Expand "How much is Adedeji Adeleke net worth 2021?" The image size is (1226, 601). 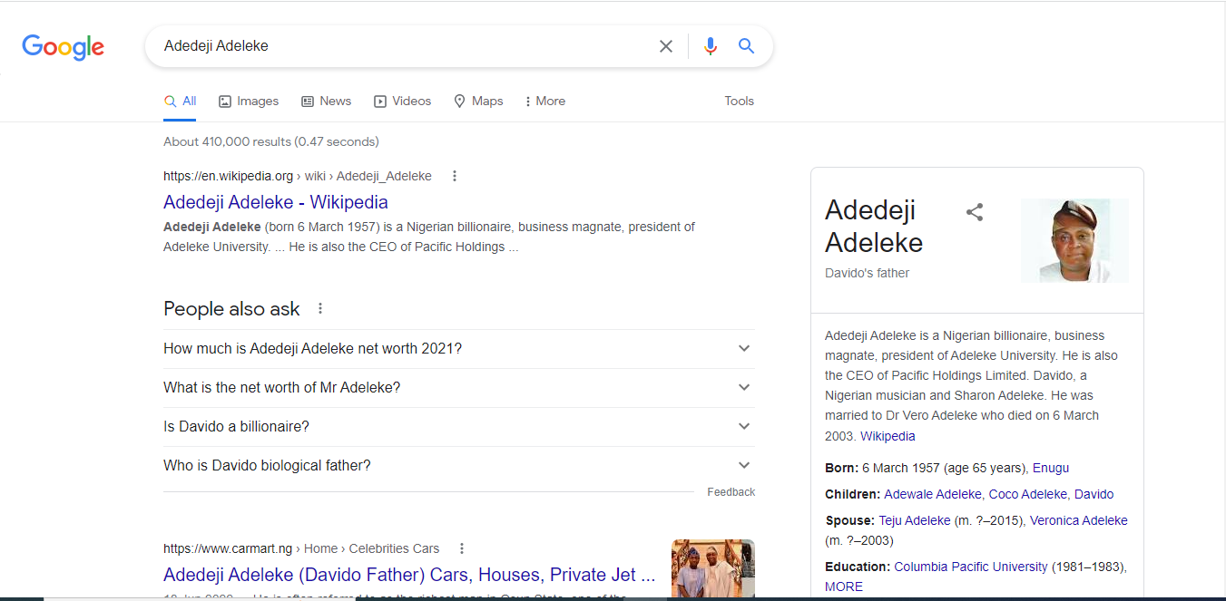point(744,349)
